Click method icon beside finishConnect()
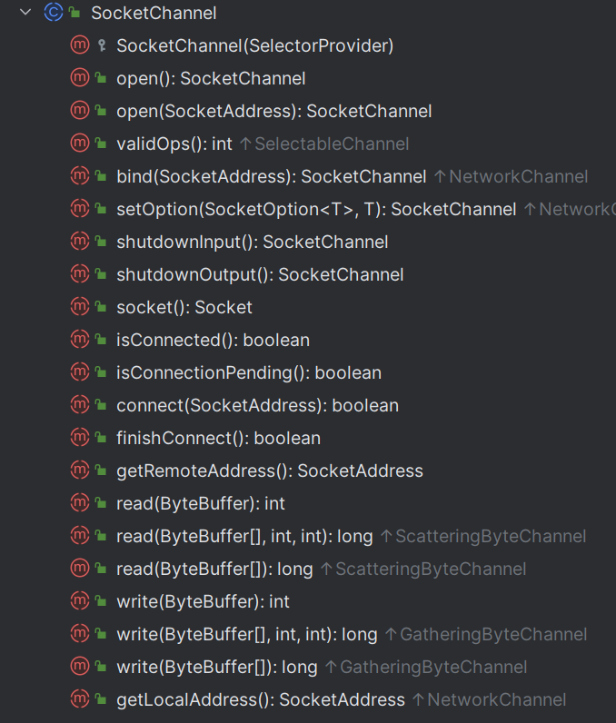 coord(80,438)
